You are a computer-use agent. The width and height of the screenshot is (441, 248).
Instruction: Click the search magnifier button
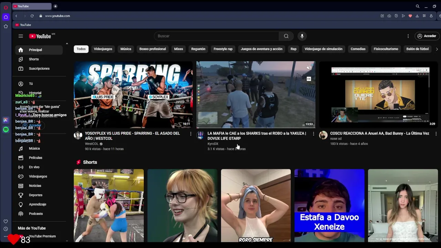286,36
